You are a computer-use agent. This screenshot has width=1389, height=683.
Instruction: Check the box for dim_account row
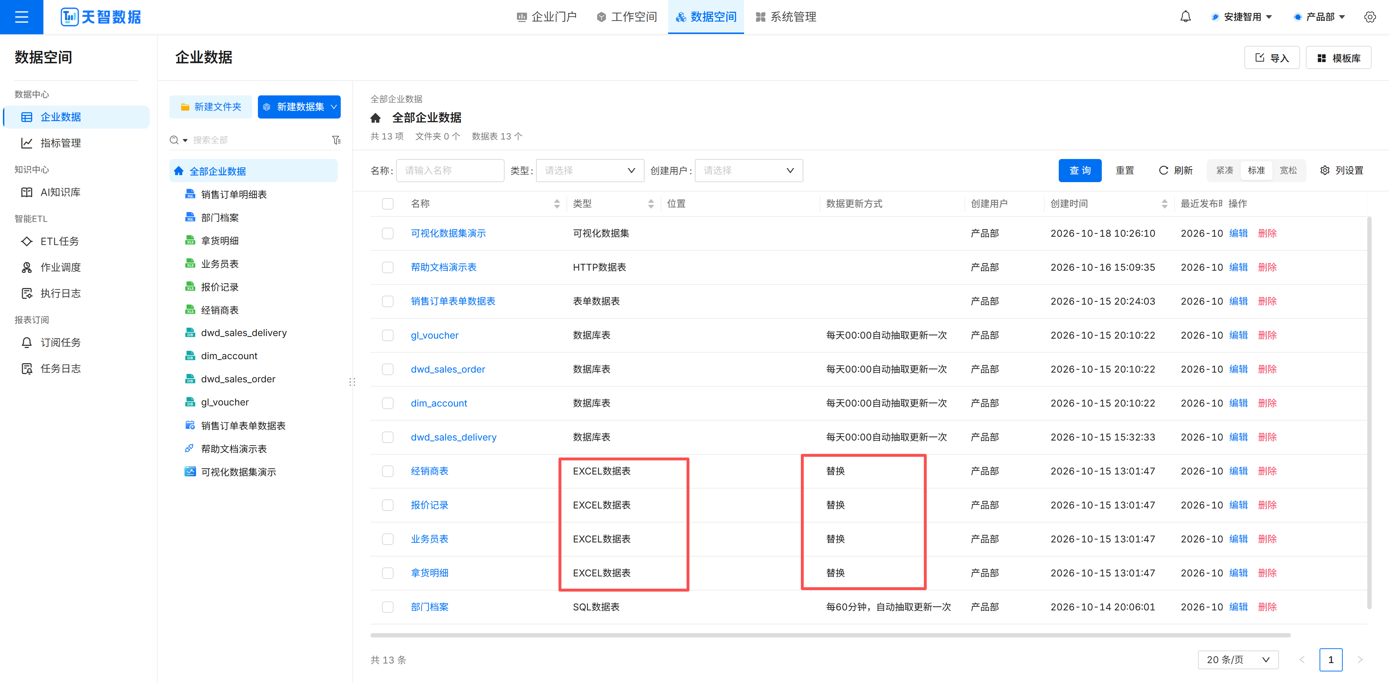pyautogui.click(x=388, y=403)
